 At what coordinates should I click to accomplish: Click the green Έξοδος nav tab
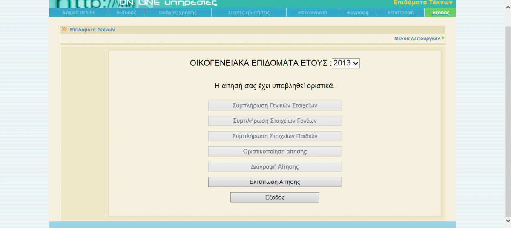[440, 13]
